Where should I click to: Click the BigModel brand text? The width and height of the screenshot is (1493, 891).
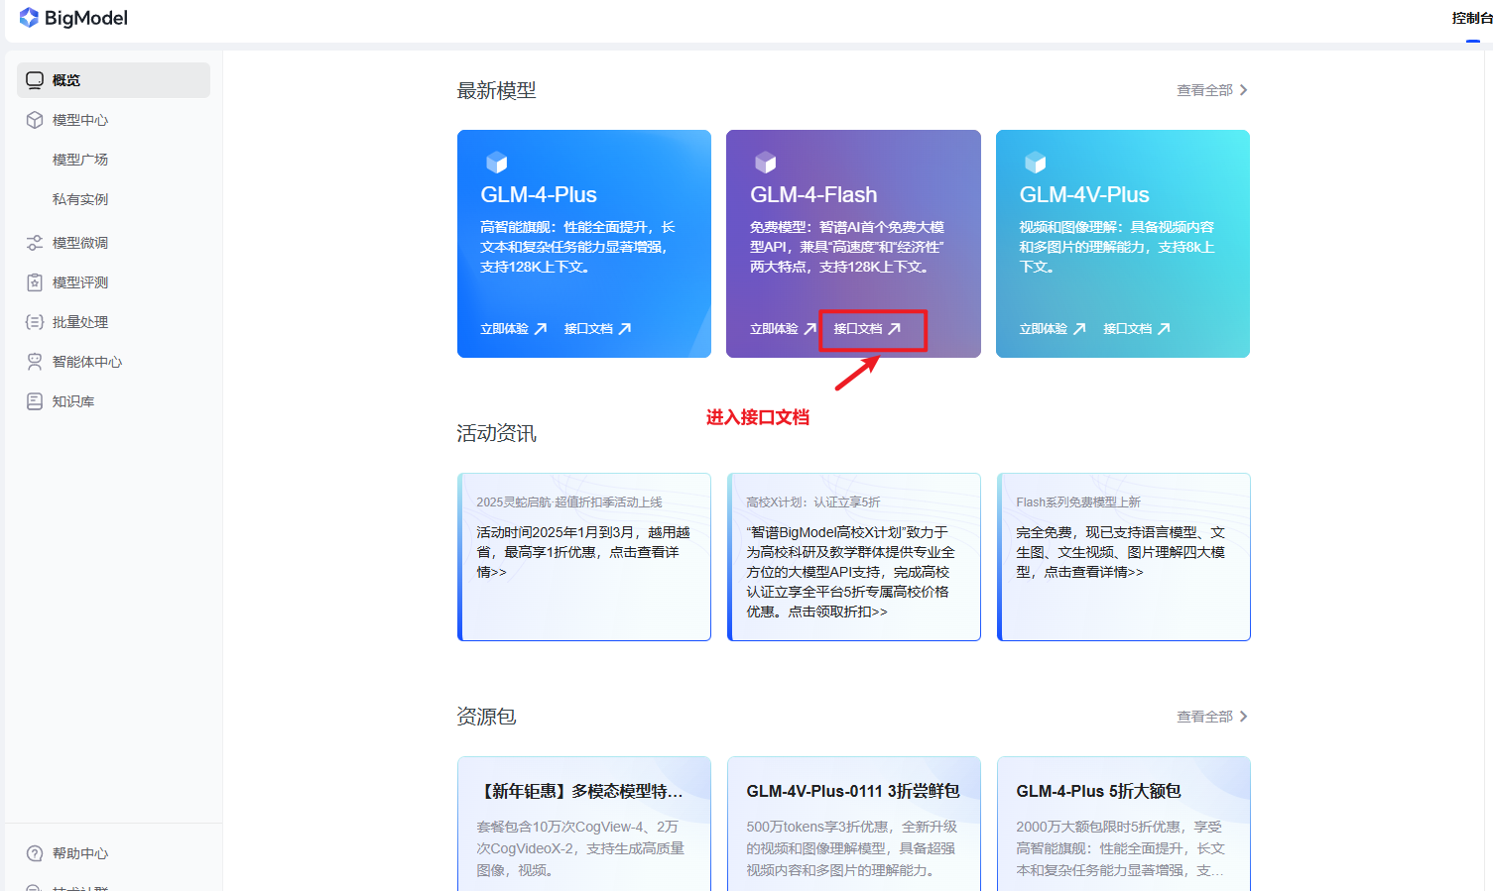tap(86, 18)
